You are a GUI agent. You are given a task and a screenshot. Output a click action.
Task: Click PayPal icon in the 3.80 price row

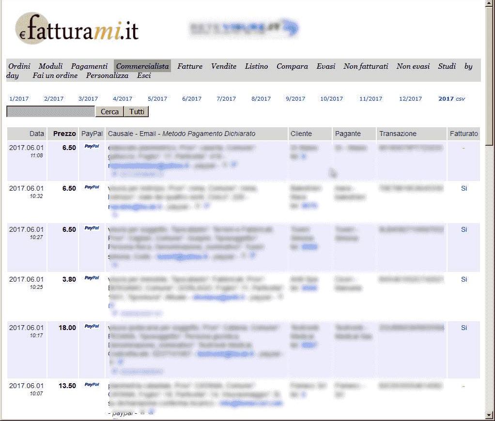coord(92,278)
